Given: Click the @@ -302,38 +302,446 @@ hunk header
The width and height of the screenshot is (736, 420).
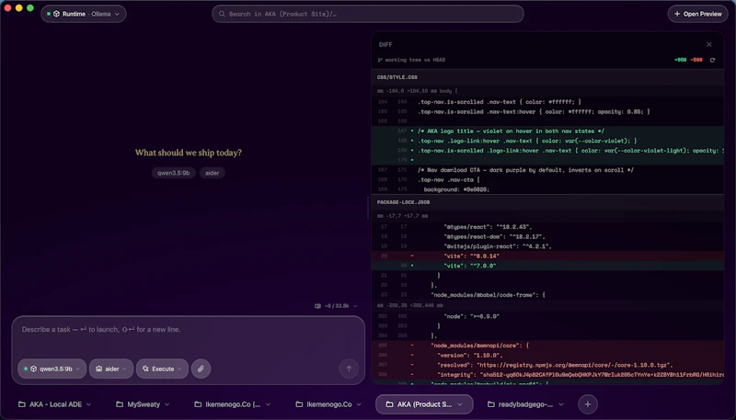Looking at the screenshot, I should point(547,306).
